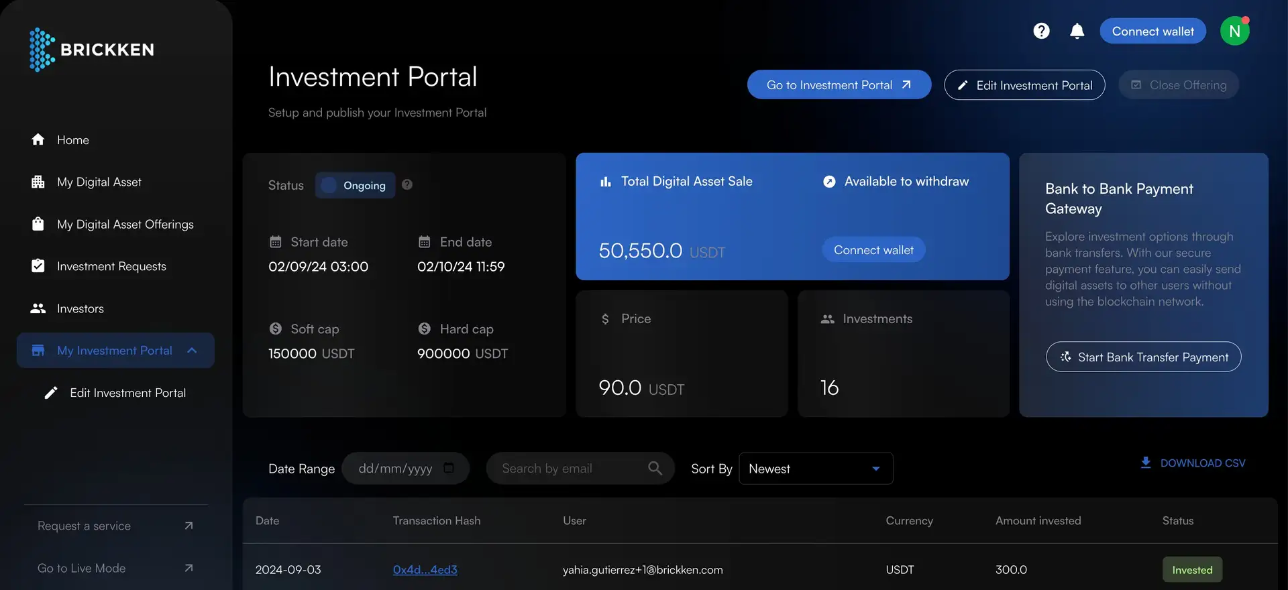Click the 150000 USDT soft cap value

(x=311, y=353)
